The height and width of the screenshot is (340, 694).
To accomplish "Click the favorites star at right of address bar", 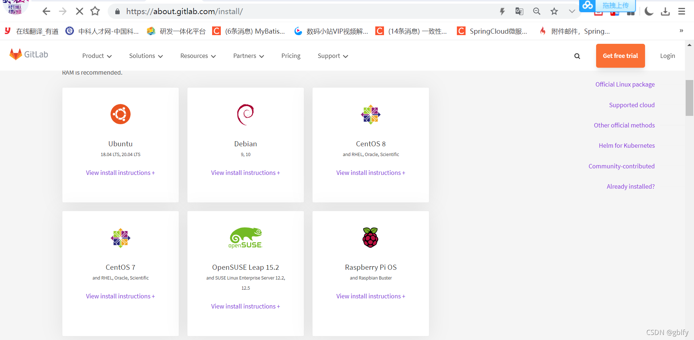I will point(554,11).
